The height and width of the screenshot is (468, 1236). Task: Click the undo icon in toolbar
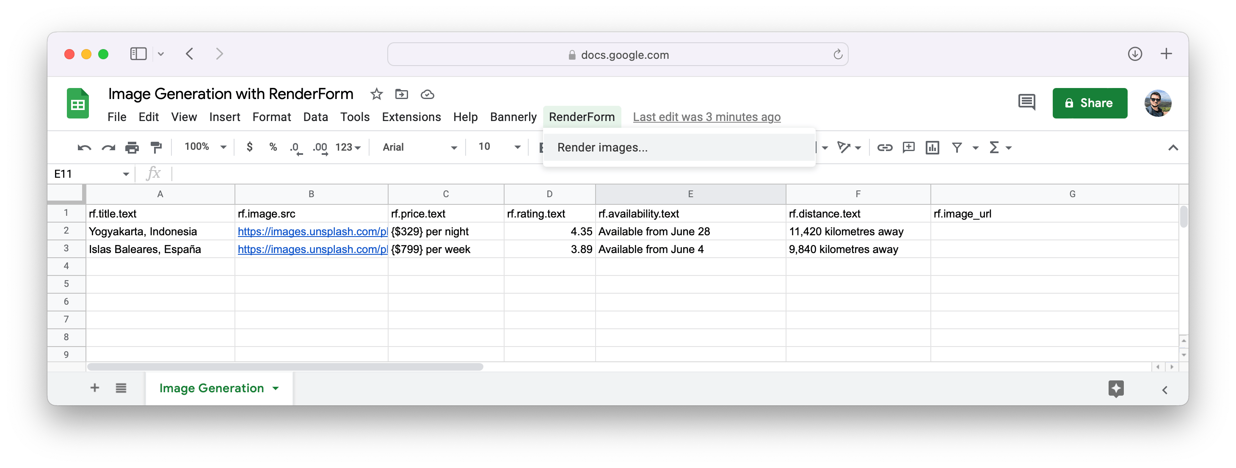coord(85,148)
